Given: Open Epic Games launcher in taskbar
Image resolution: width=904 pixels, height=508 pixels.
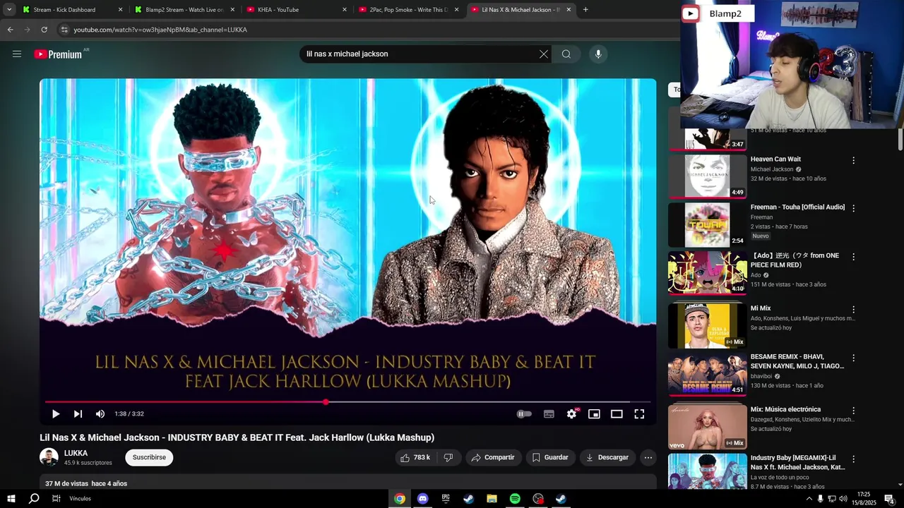Looking at the screenshot, I should pos(446,499).
